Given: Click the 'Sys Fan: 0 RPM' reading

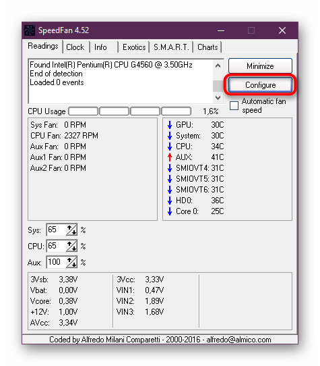Looking at the screenshot, I should pos(58,125).
